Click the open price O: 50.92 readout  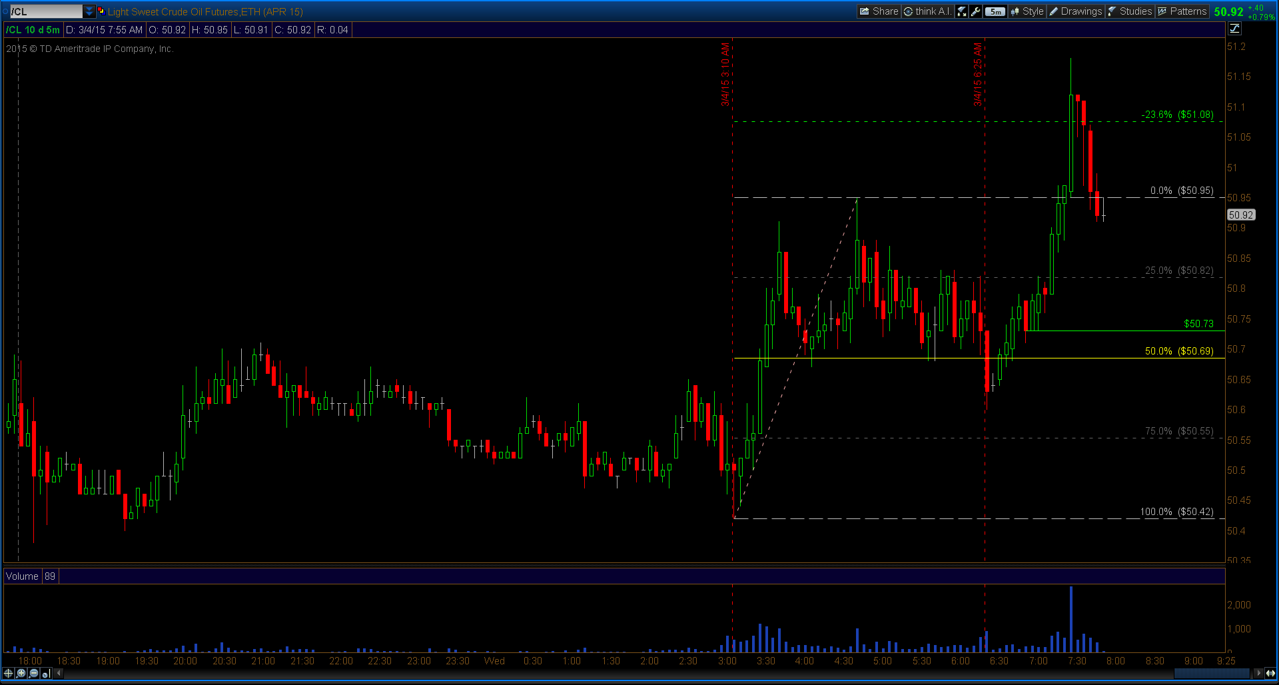[x=167, y=30]
